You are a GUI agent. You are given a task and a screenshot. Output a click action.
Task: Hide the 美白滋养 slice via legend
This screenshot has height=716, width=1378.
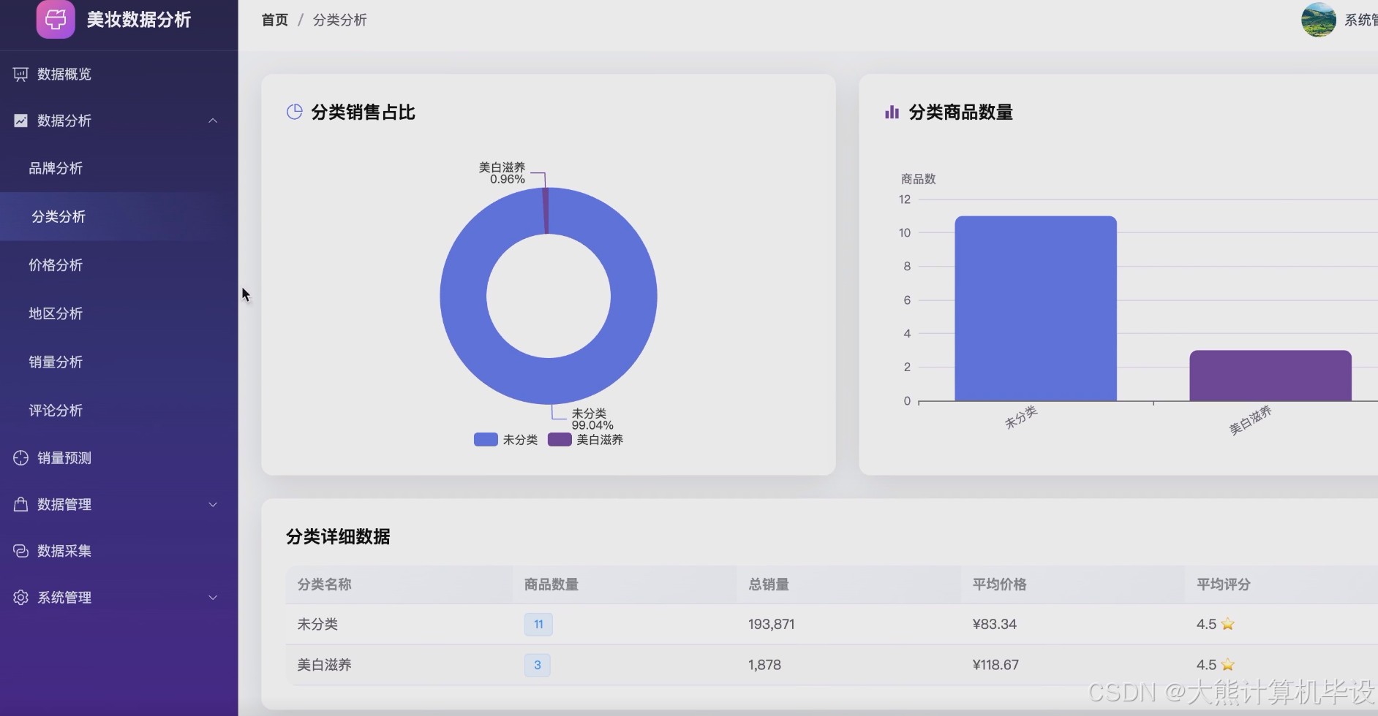584,439
